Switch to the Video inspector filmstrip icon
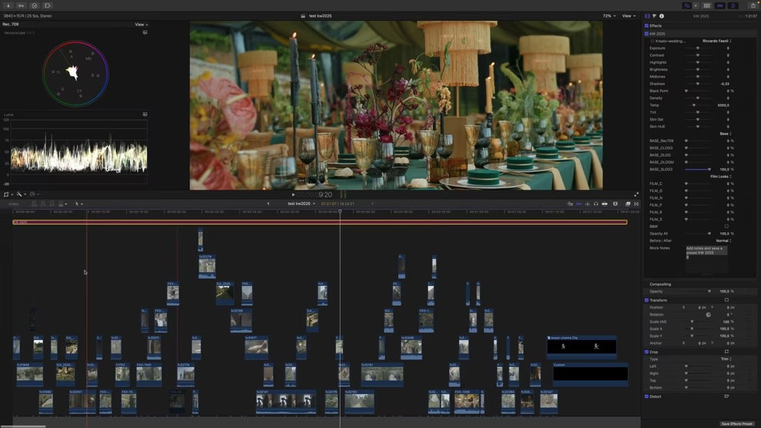 (647, 16)
